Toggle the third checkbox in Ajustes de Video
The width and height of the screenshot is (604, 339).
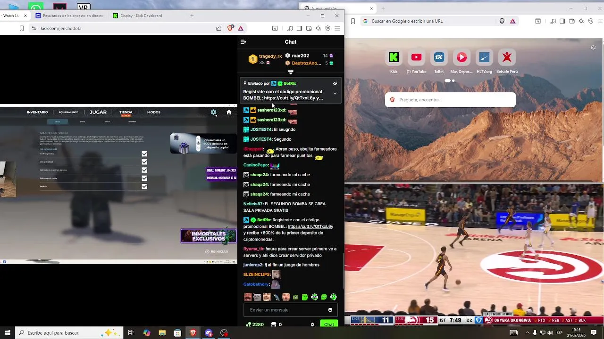click(x=144, y=170)
